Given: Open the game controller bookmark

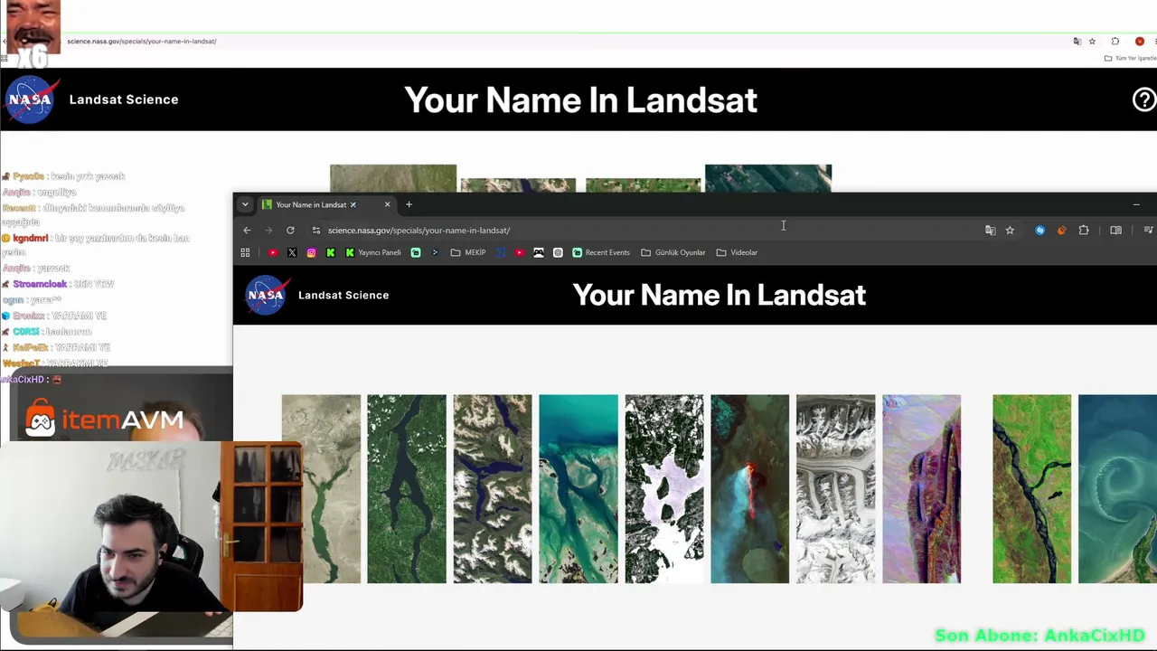Looking at the screenshot, I should (x=539, y=252).
